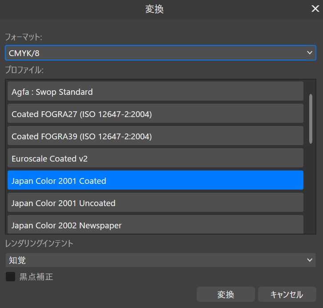
Task: Select Japan Color 2002 Newspaper profile
Action: pyautogui.click(x=155, y=225)
